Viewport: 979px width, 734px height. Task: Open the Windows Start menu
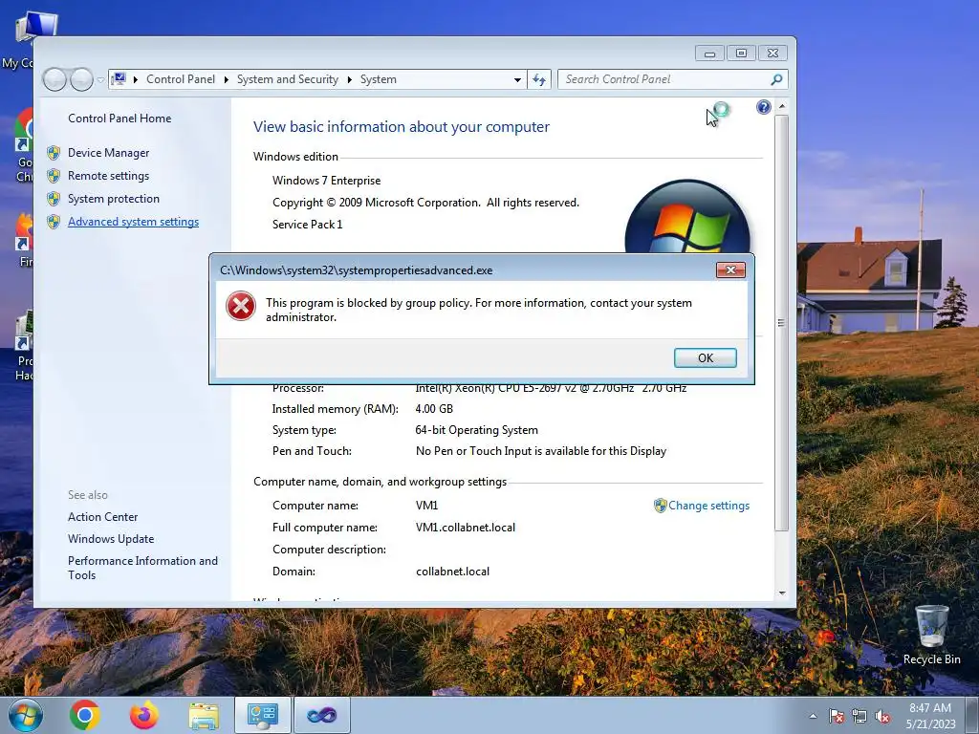[x=26, y=715]
